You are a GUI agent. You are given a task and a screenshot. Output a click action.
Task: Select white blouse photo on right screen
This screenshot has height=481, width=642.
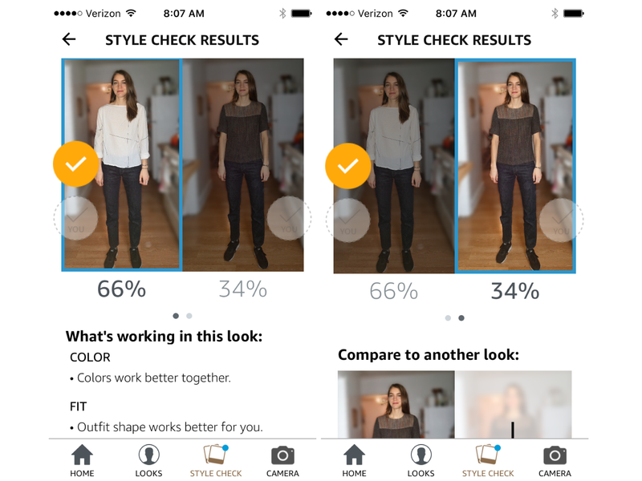pyautogui.click(x=394, y=166)
